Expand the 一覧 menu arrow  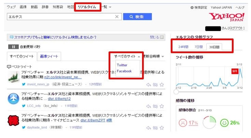(110, 7)
